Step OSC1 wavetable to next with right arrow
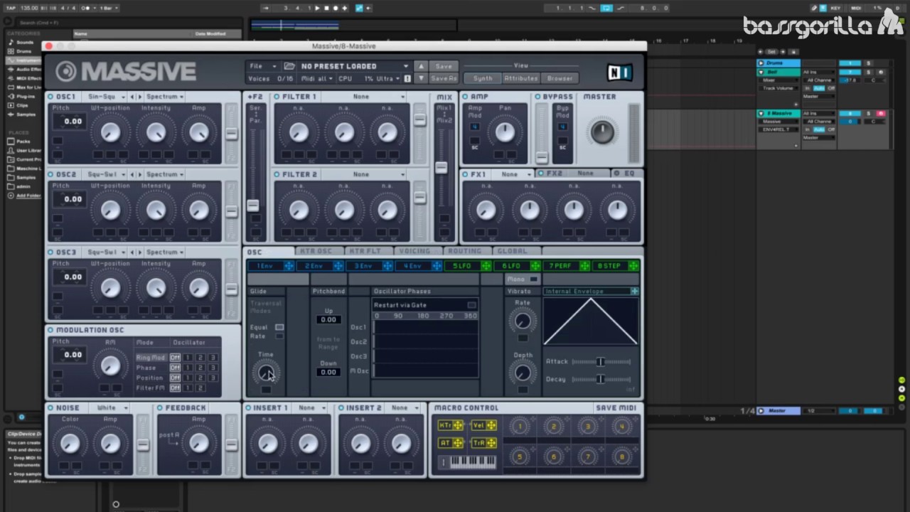 tap(139, 97)
